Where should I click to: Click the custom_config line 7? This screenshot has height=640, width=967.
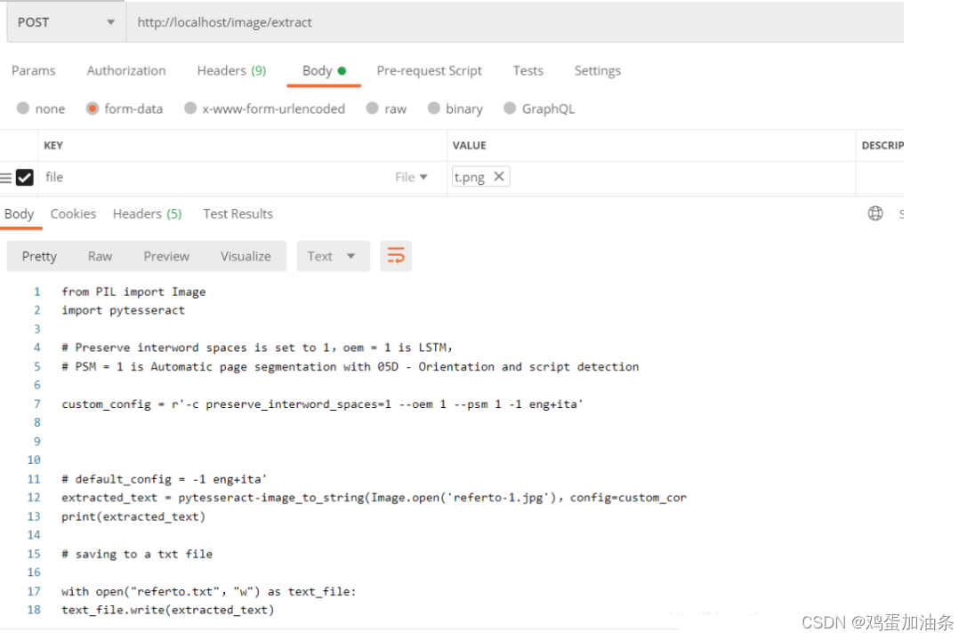[x=322, y=404]
